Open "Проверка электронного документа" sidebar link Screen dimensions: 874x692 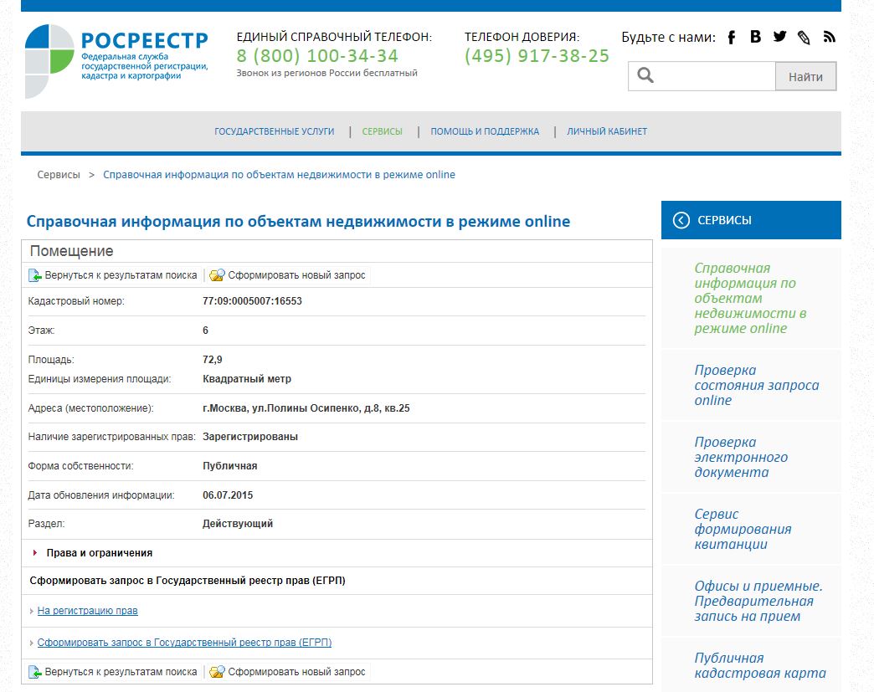[x=741, y=457]
